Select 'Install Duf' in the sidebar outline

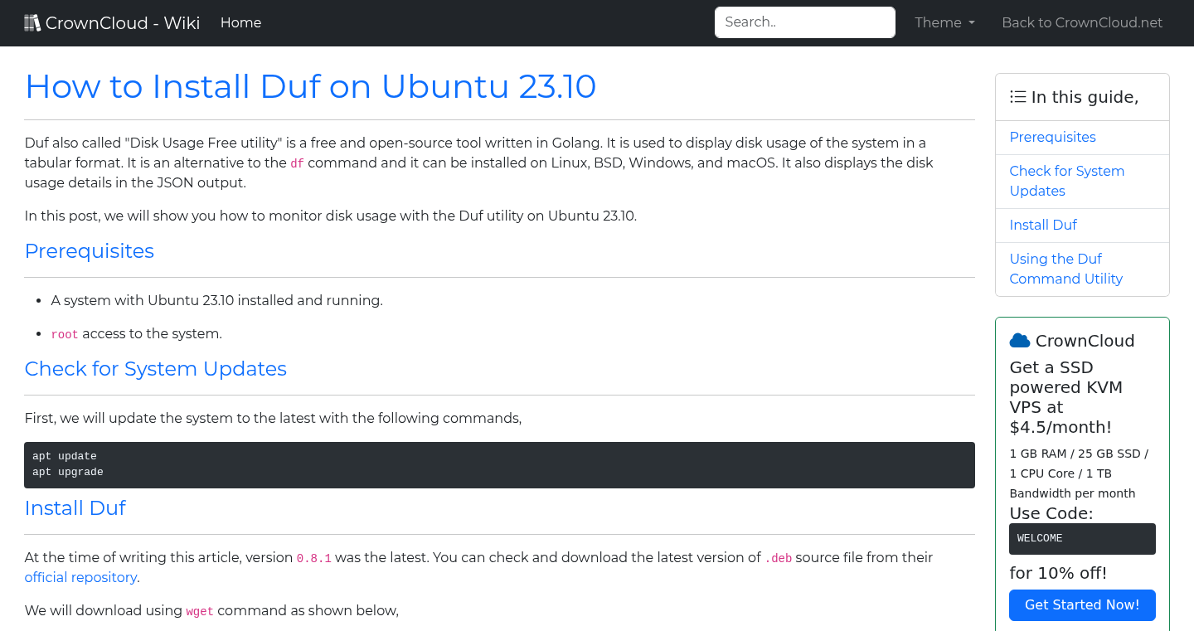click(x=1043, y=225)
